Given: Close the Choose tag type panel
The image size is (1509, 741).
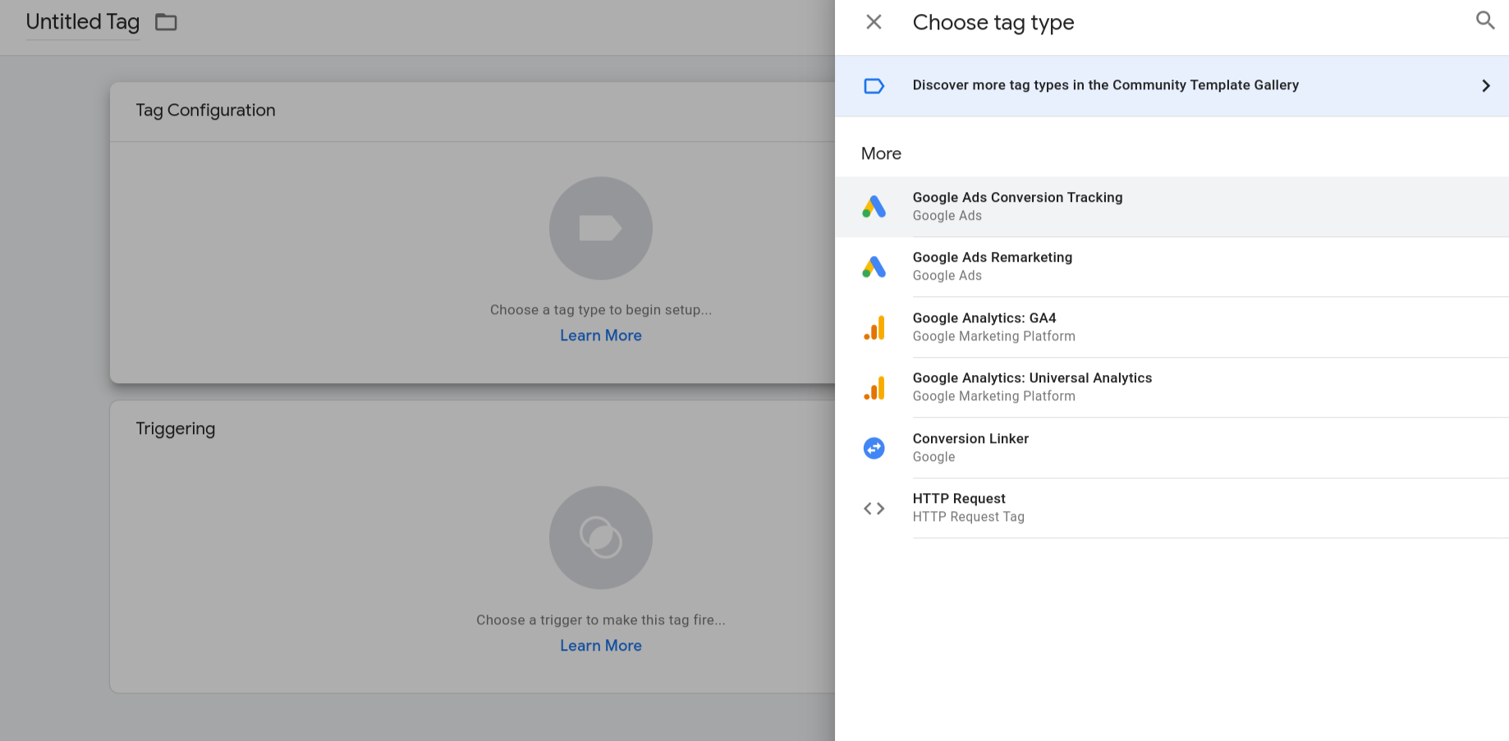Looking at the screenshot, I should click(874, 22).
